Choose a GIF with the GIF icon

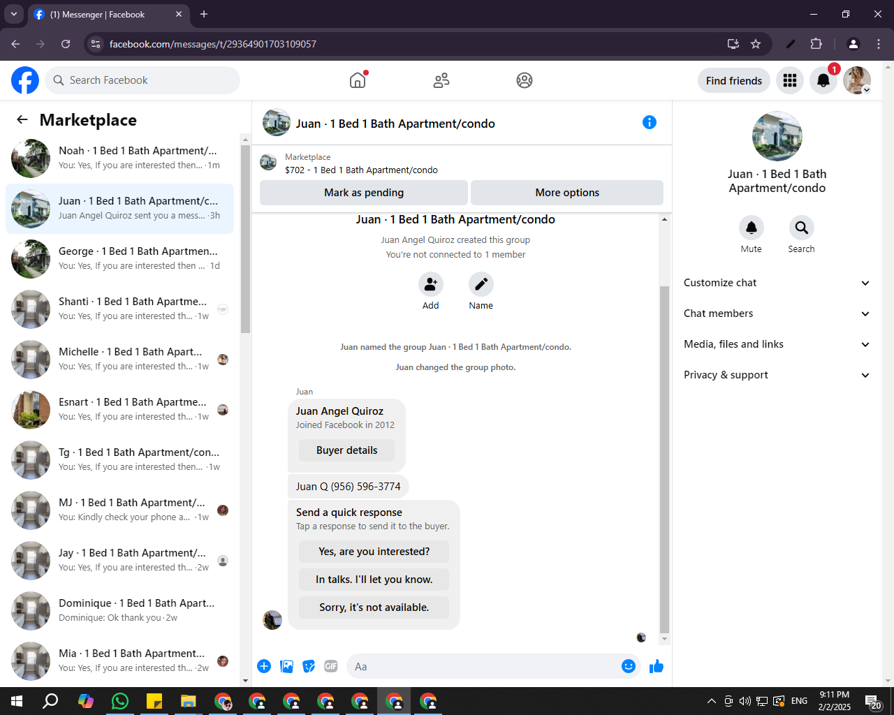pos(331,666)
